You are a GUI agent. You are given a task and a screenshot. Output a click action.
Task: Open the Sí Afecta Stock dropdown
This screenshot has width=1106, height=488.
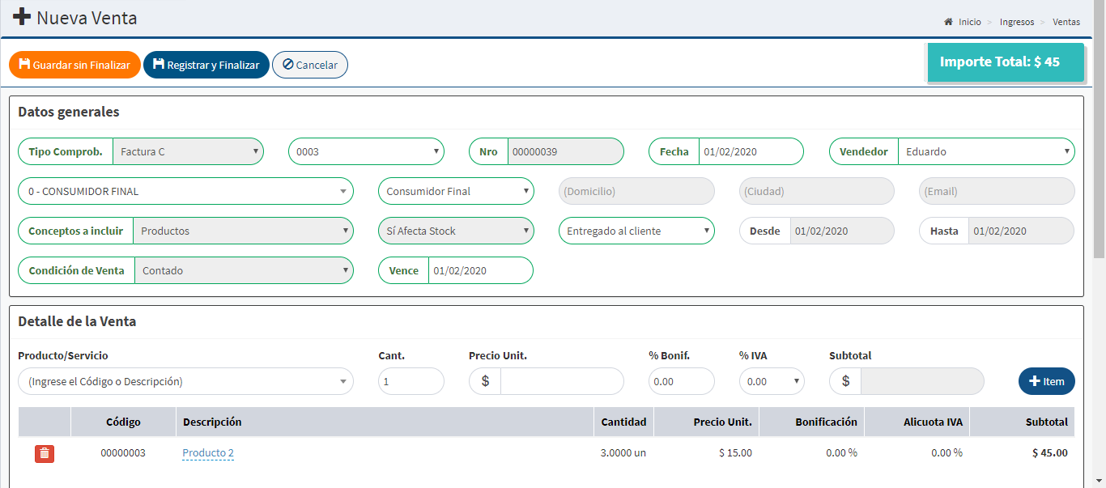(x=456, y=231)
